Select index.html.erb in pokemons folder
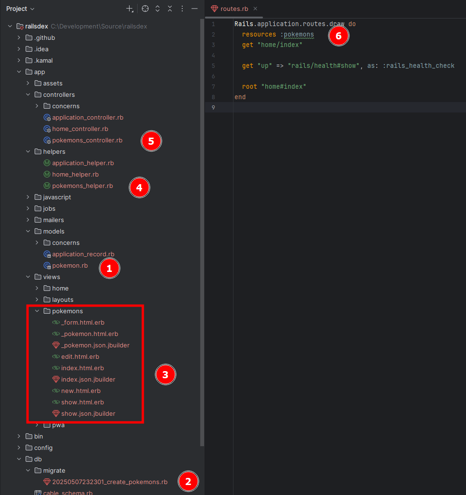The width and height of the screenshot is (466, 495). click(82, 368)
